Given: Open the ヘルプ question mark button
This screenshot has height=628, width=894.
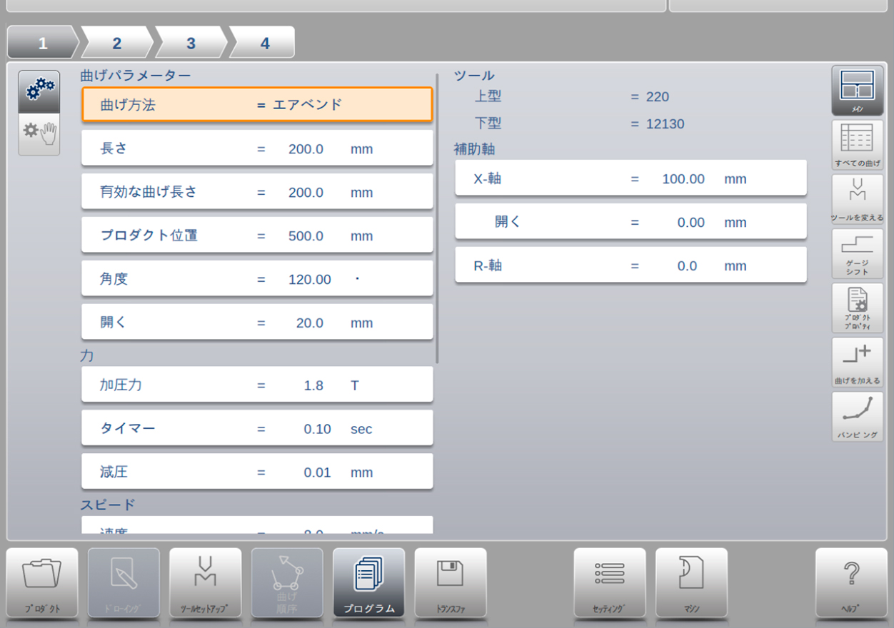Looking at the screenshot, I should point(850,582).
